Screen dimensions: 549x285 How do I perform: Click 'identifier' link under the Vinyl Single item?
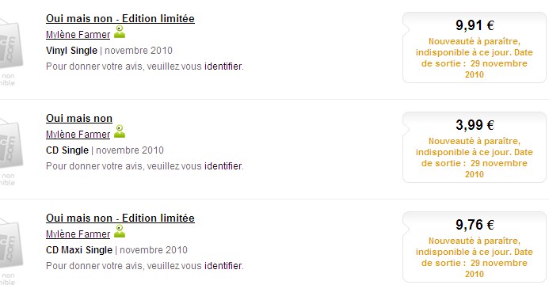(223, 66)
